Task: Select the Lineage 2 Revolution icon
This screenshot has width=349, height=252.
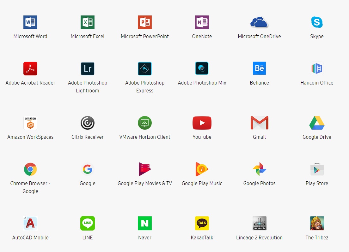Action: pyautogui.click(x=259, y=223)
